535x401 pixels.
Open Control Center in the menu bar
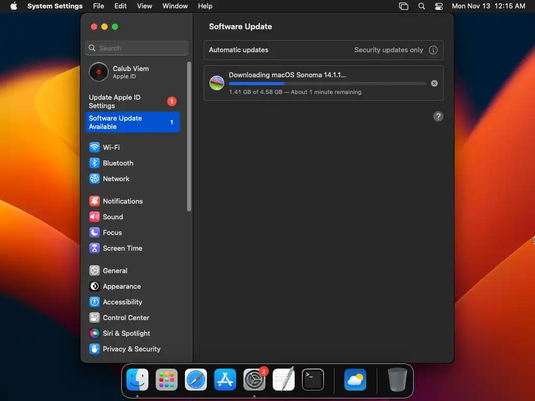click(439, 6)
